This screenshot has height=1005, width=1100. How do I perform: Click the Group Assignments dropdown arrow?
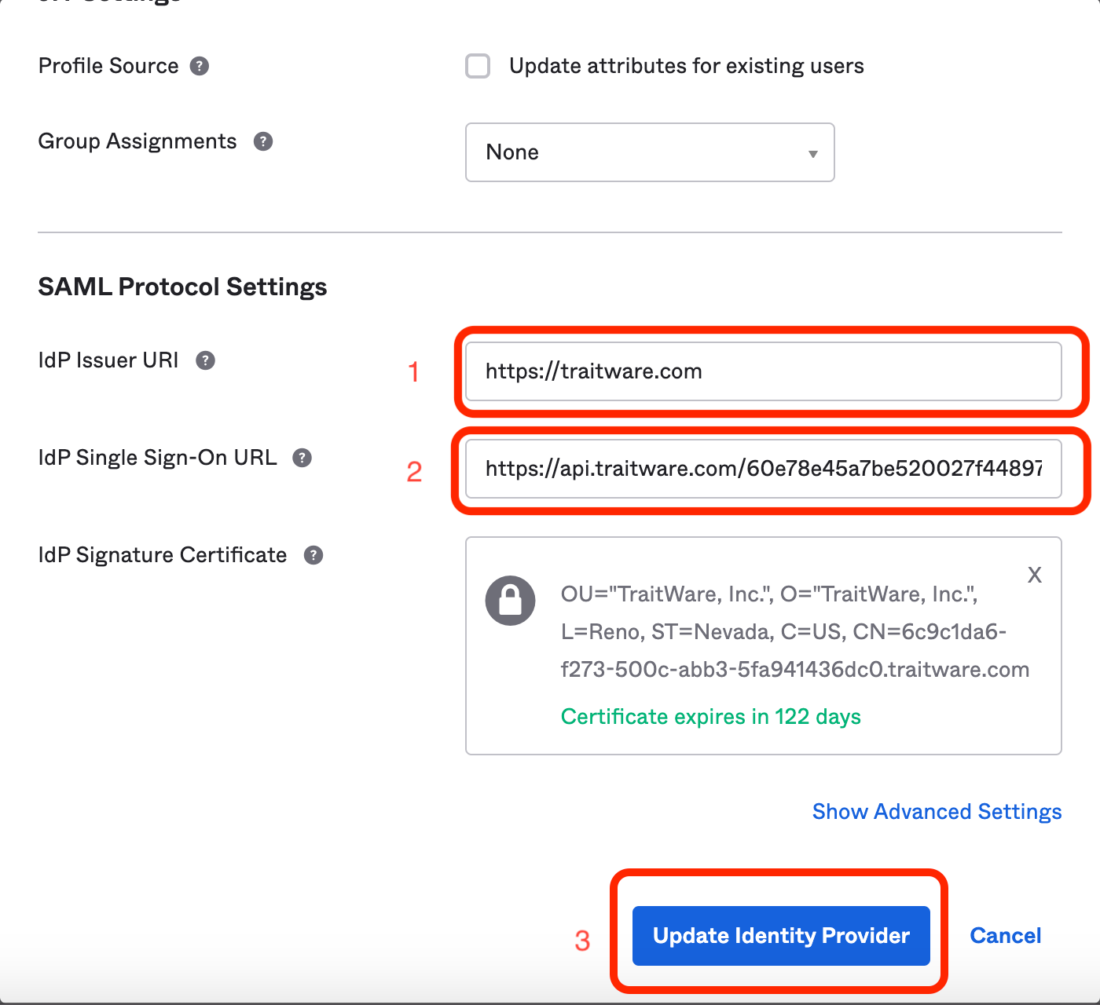coord(813,154)
